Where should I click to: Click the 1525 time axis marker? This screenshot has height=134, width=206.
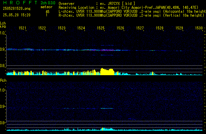click(x=101, y=28)
